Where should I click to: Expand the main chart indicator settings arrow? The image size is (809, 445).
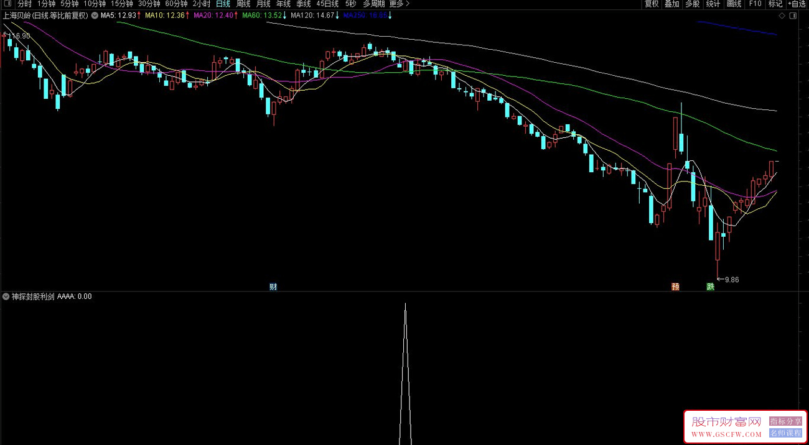coord(95,16)
